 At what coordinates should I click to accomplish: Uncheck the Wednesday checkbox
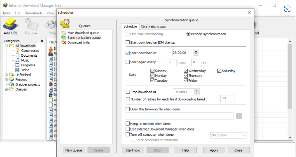click(186, 71)
